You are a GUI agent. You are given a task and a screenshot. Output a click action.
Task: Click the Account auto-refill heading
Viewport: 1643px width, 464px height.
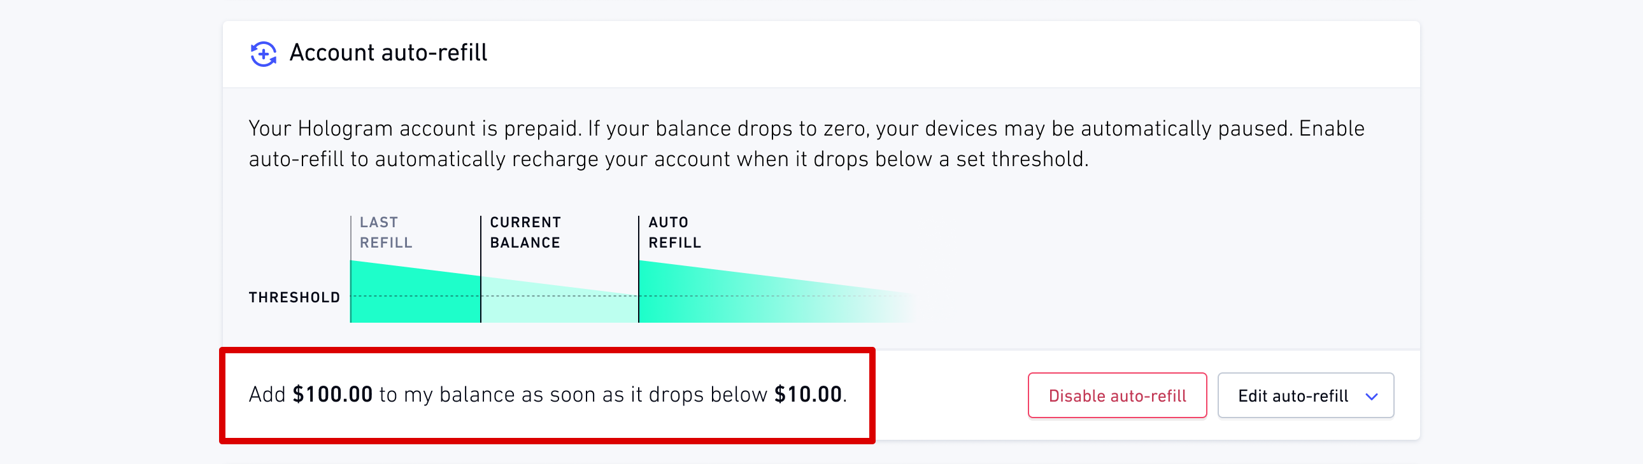pyautogui.click(x=388, y=53)
